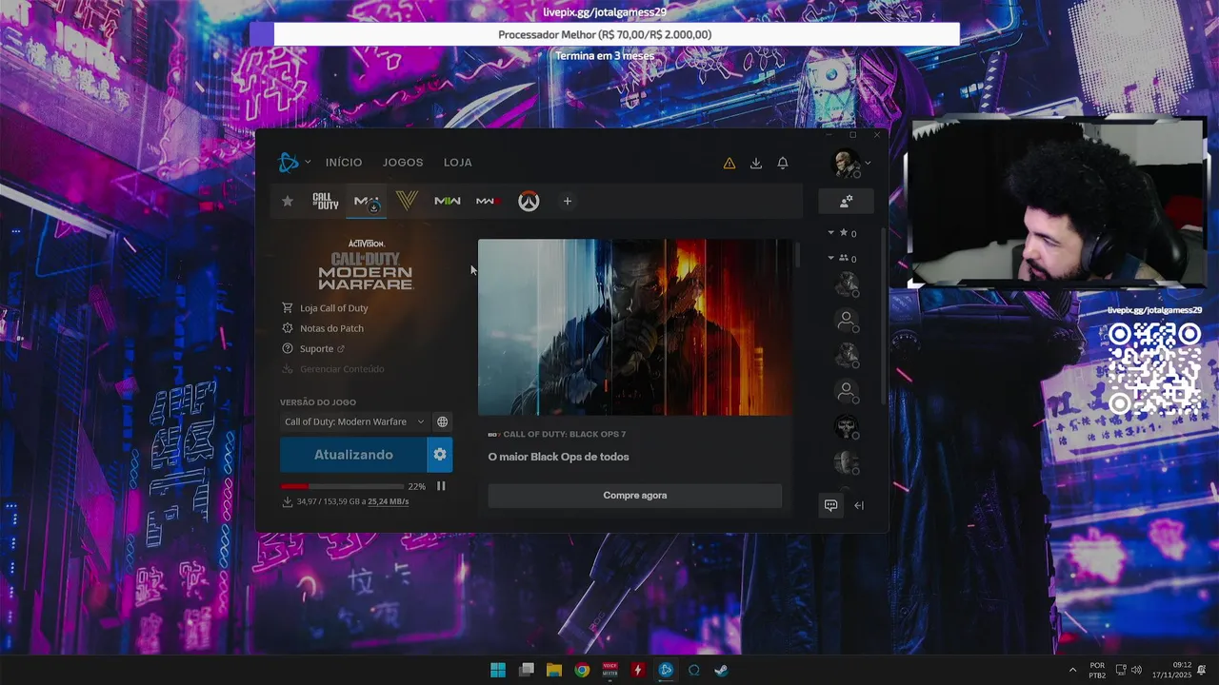The width and height of the screenshot is (1219, 685).
Task: Select the Modern Warfare II game icon
Action: pos(448,201)
